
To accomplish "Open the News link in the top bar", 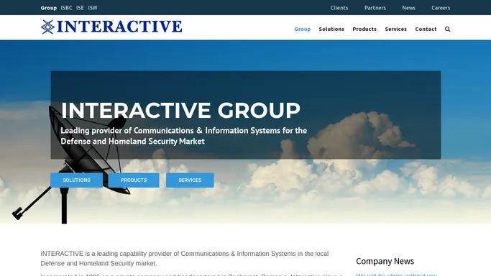I will (408, 8).
